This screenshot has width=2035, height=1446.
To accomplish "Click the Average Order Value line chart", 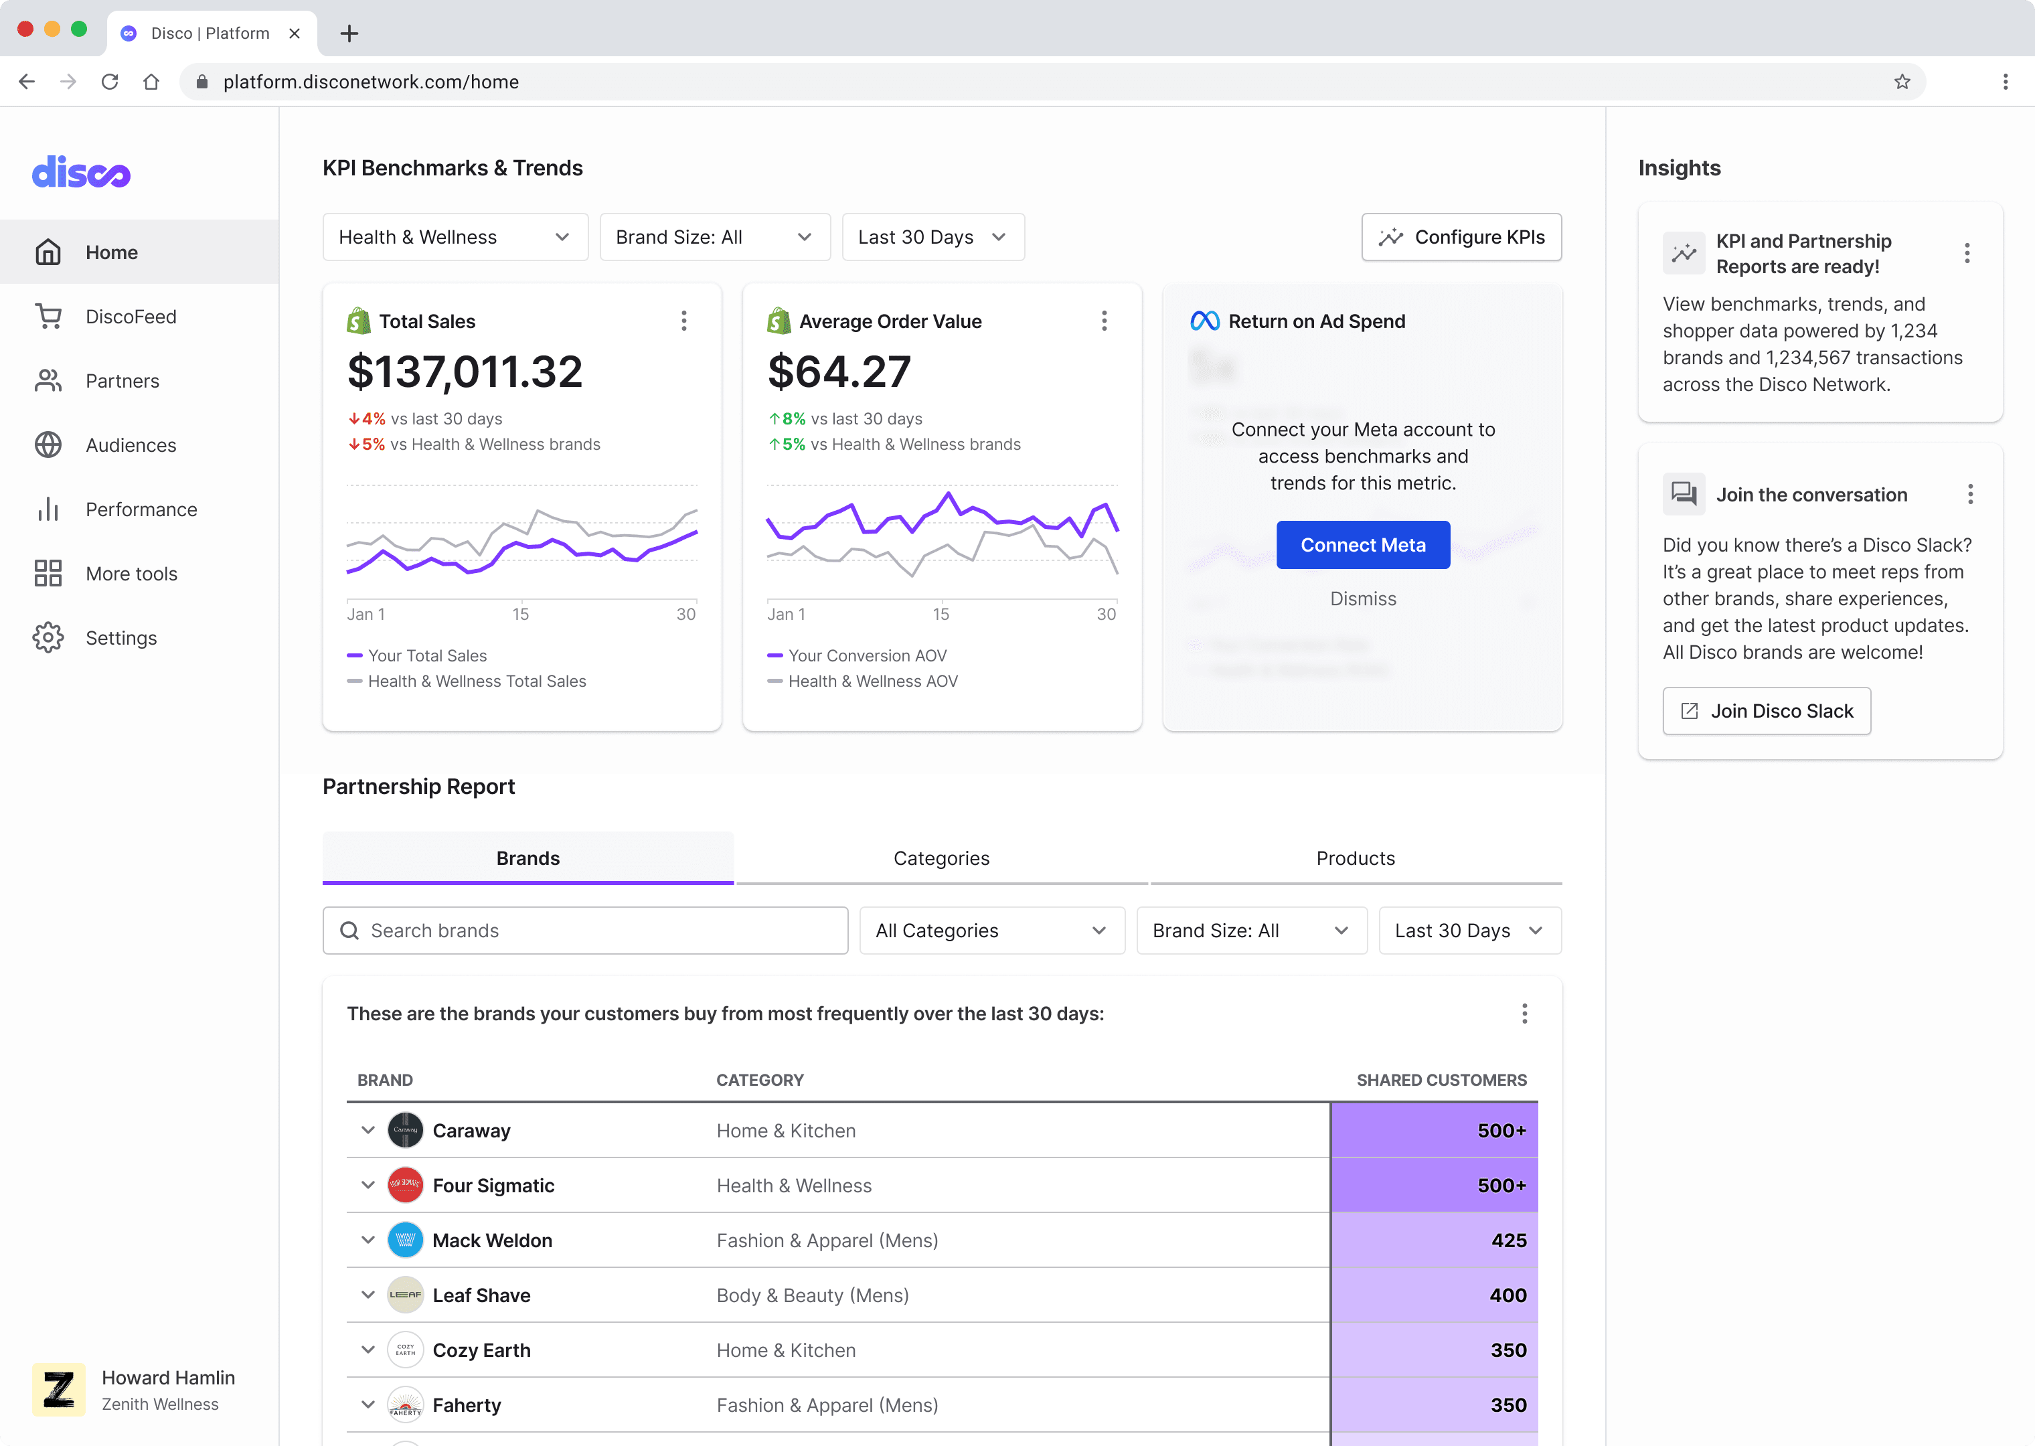I will (x=942, y=542).
